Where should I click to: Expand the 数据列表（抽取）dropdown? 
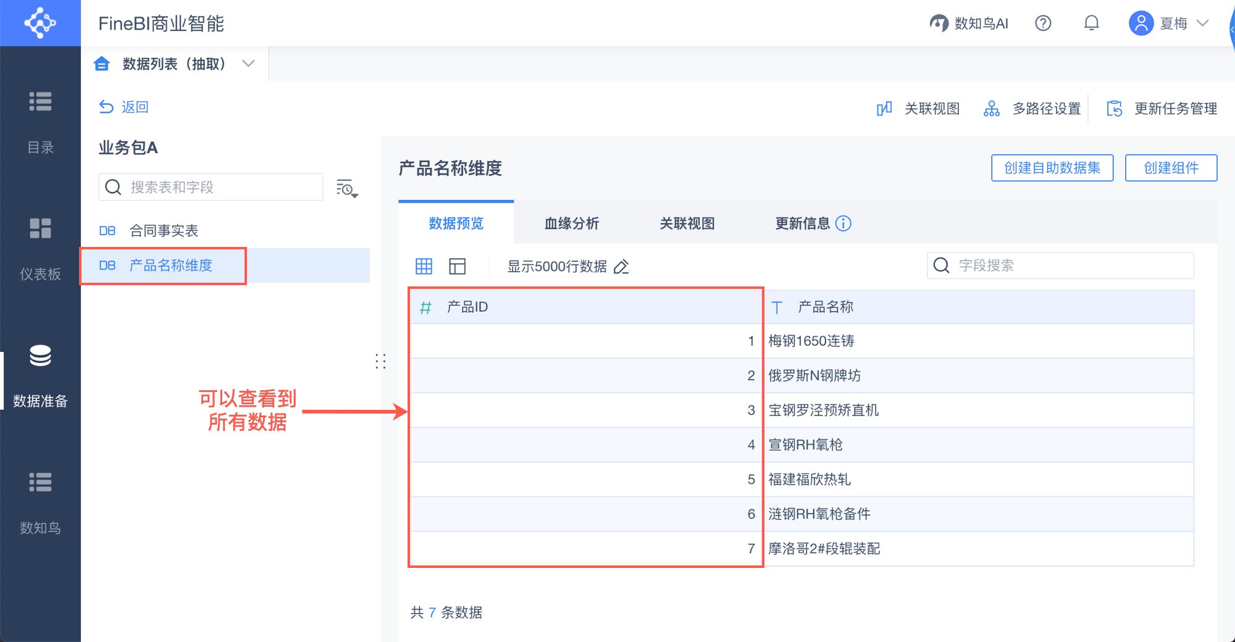[248, 64]
